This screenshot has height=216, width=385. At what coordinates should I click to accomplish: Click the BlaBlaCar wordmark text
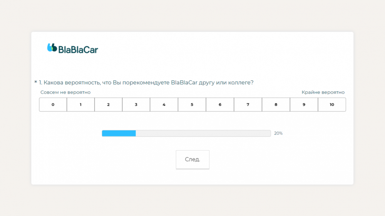click(x=78, y=50)
